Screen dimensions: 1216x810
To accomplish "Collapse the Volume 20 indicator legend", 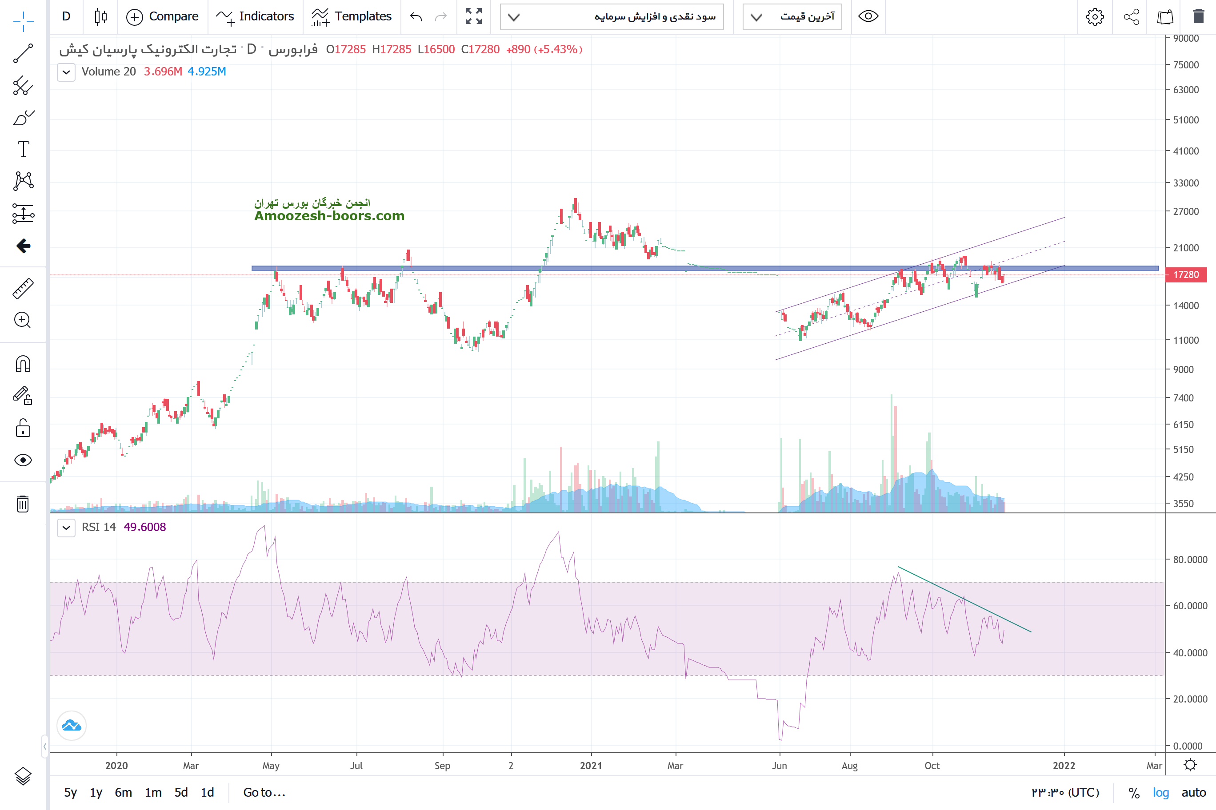I will click(x=66, y=72).
